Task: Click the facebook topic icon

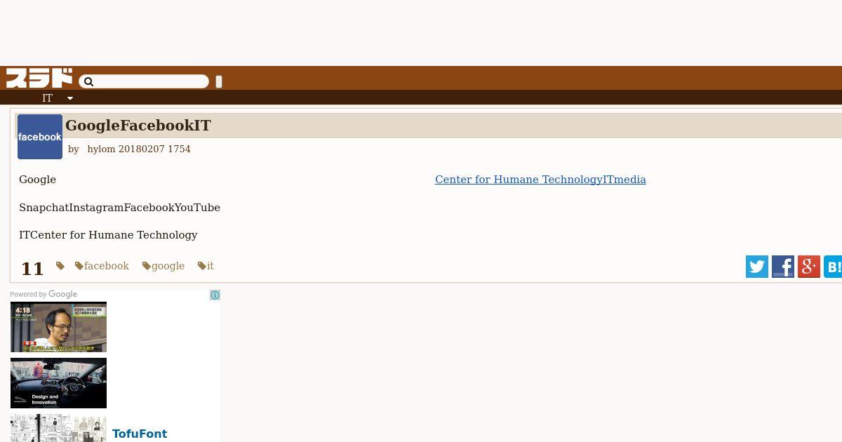Action: (x=40, y=137)
